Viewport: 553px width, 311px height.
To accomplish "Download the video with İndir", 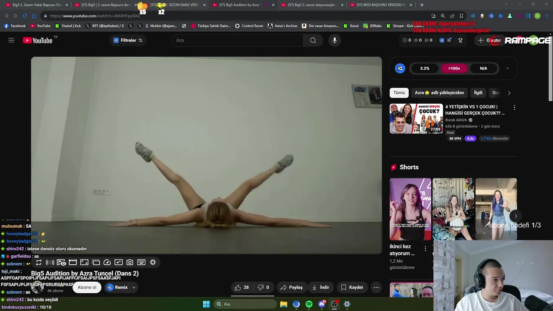I will click(x=321, y=287).
